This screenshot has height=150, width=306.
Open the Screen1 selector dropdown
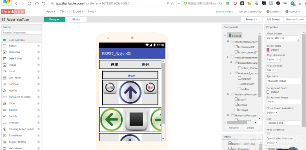click(x=251, y=19)
